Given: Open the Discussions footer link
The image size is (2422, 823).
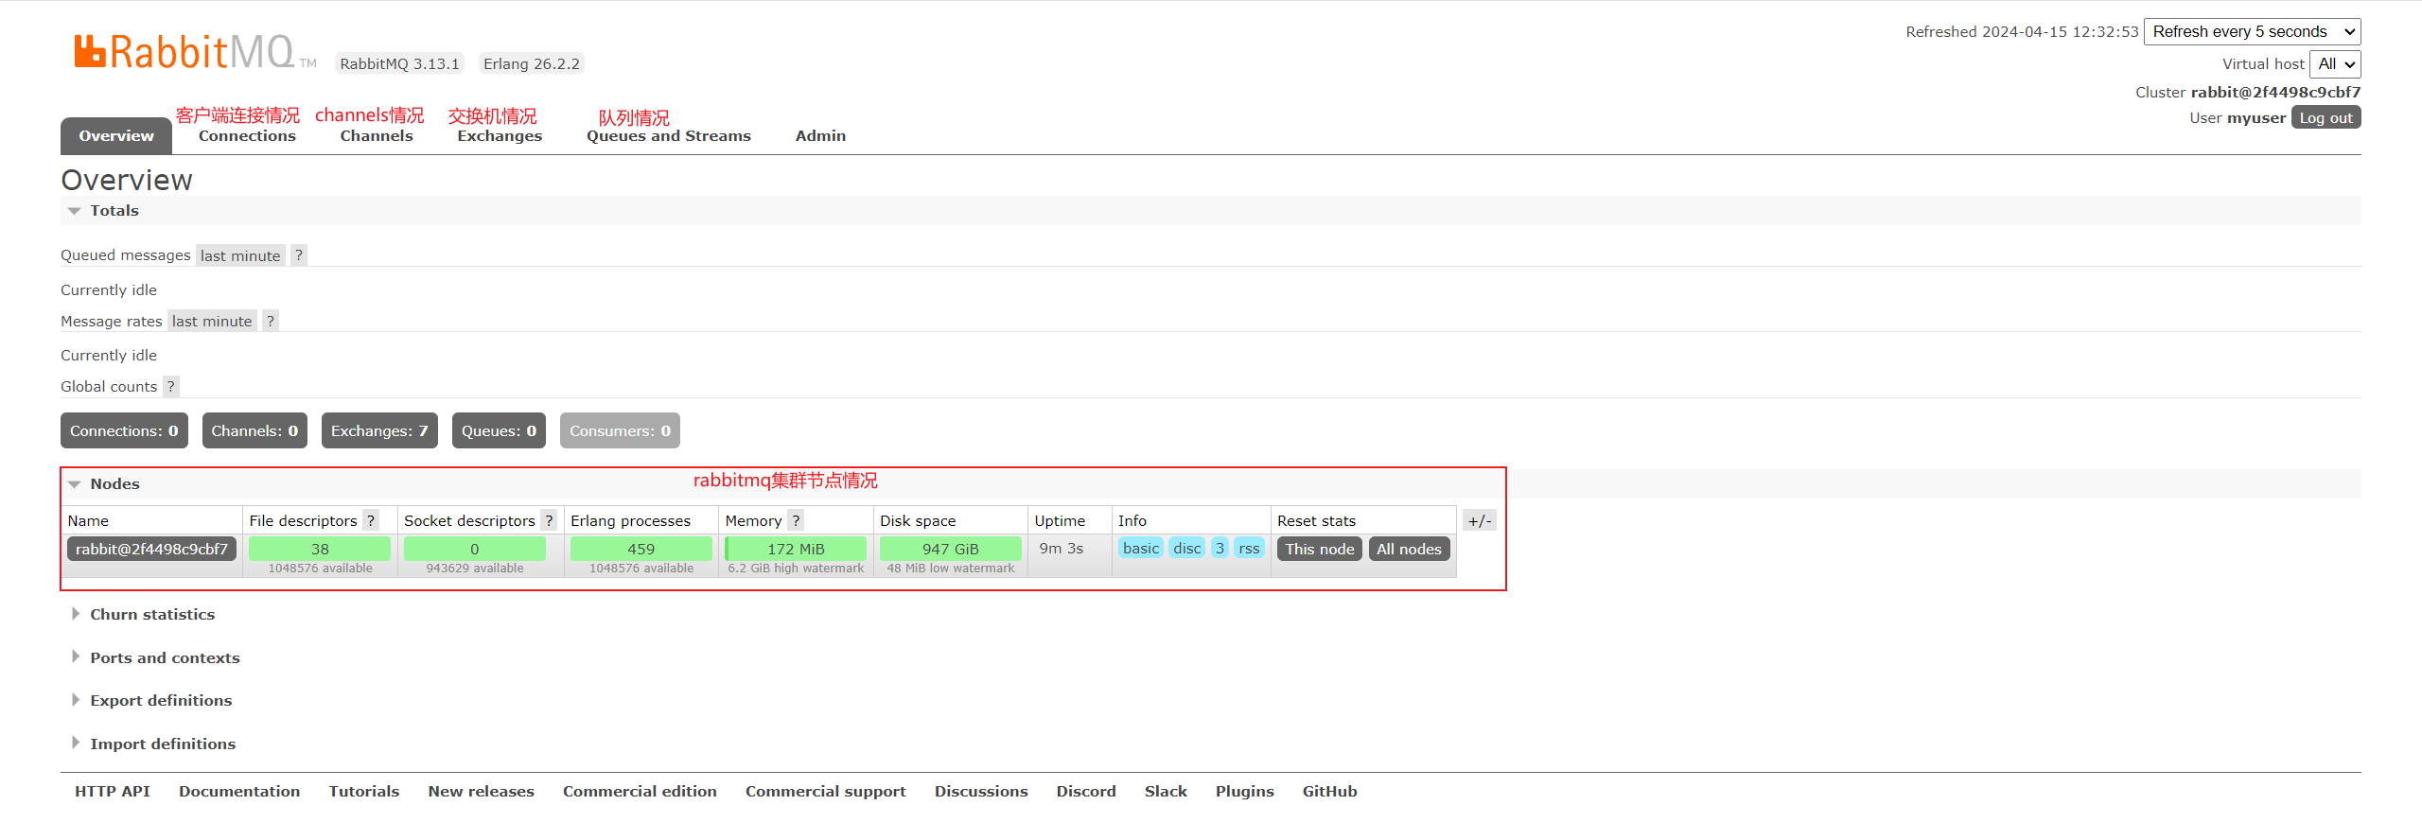Looking at the screenshot, I should pyautogui.click(x=981, y=792).
